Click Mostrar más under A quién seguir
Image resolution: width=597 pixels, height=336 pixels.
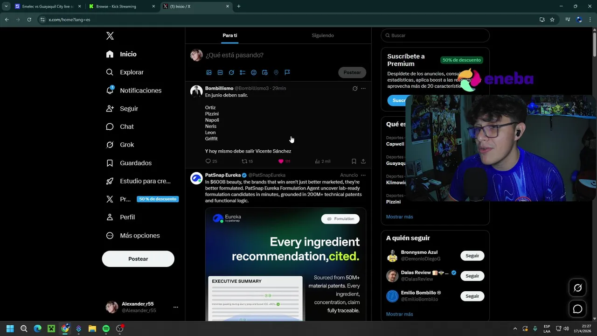(x=399, y=314)
